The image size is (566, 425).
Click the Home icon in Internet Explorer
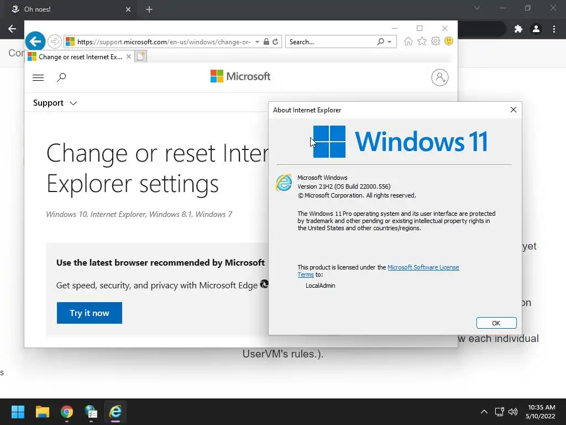[408, 41]
